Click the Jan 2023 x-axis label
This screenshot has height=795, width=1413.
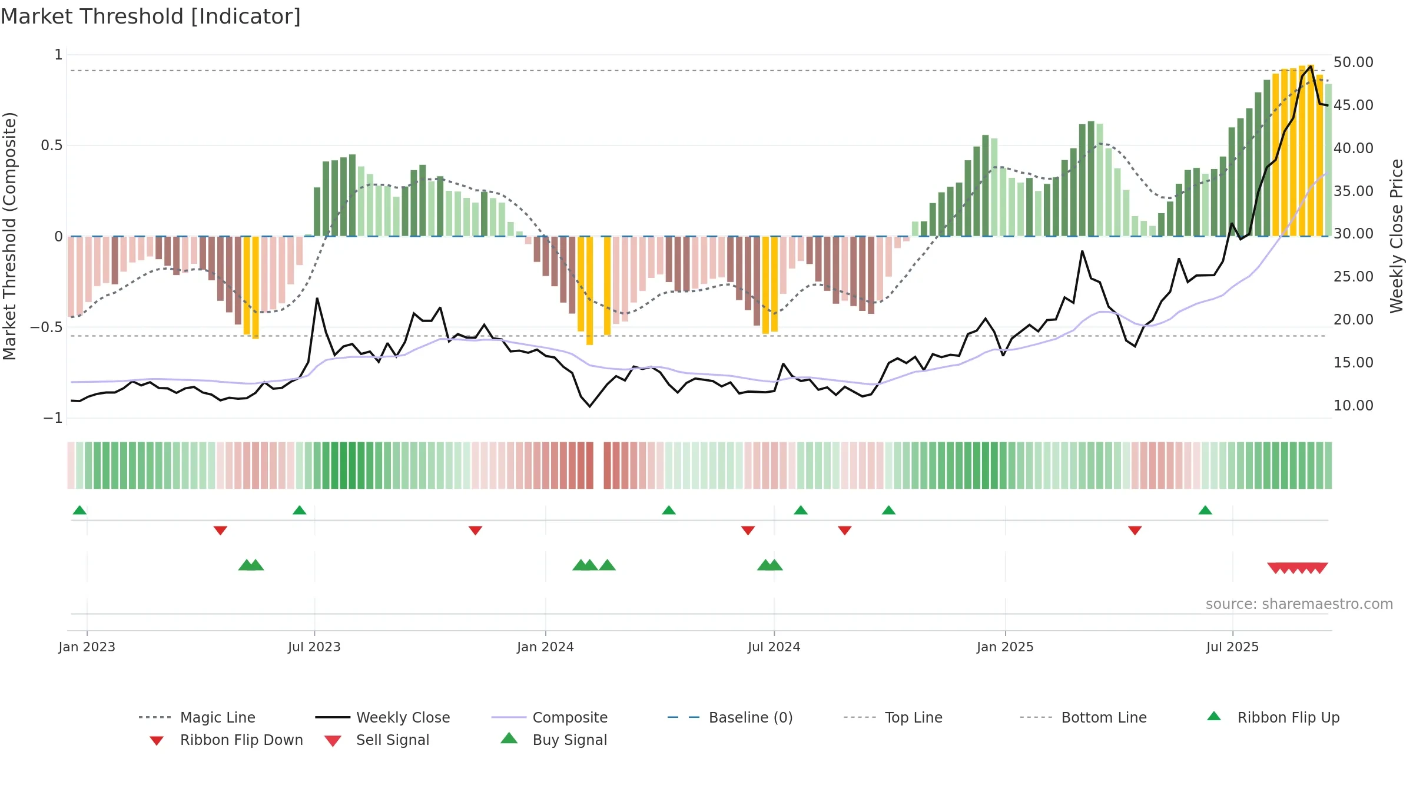(x=87, y=647)
